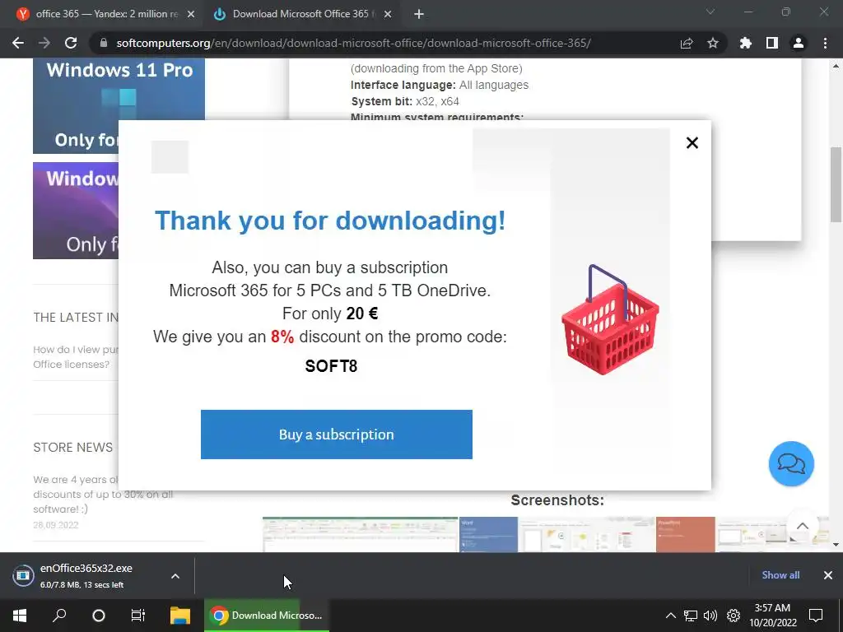Click the scrollbar down arrow

pos(836,545)
